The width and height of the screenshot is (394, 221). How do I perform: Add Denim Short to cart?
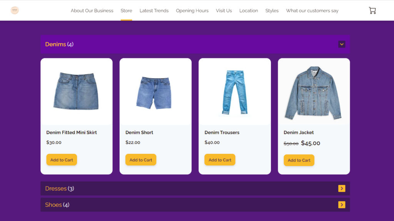click(141, 160)
